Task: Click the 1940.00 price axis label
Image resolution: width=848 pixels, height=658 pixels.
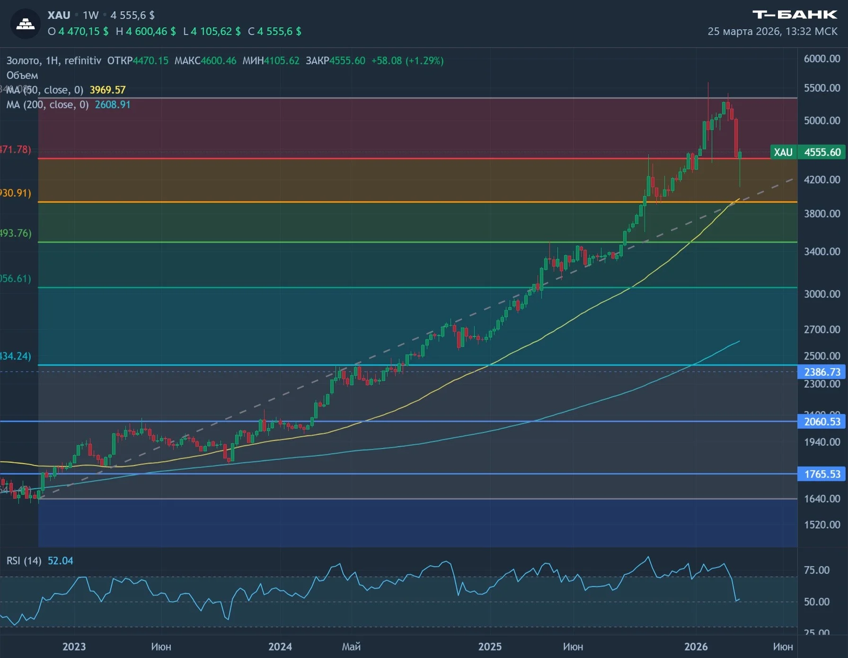Action: point(822,442)
